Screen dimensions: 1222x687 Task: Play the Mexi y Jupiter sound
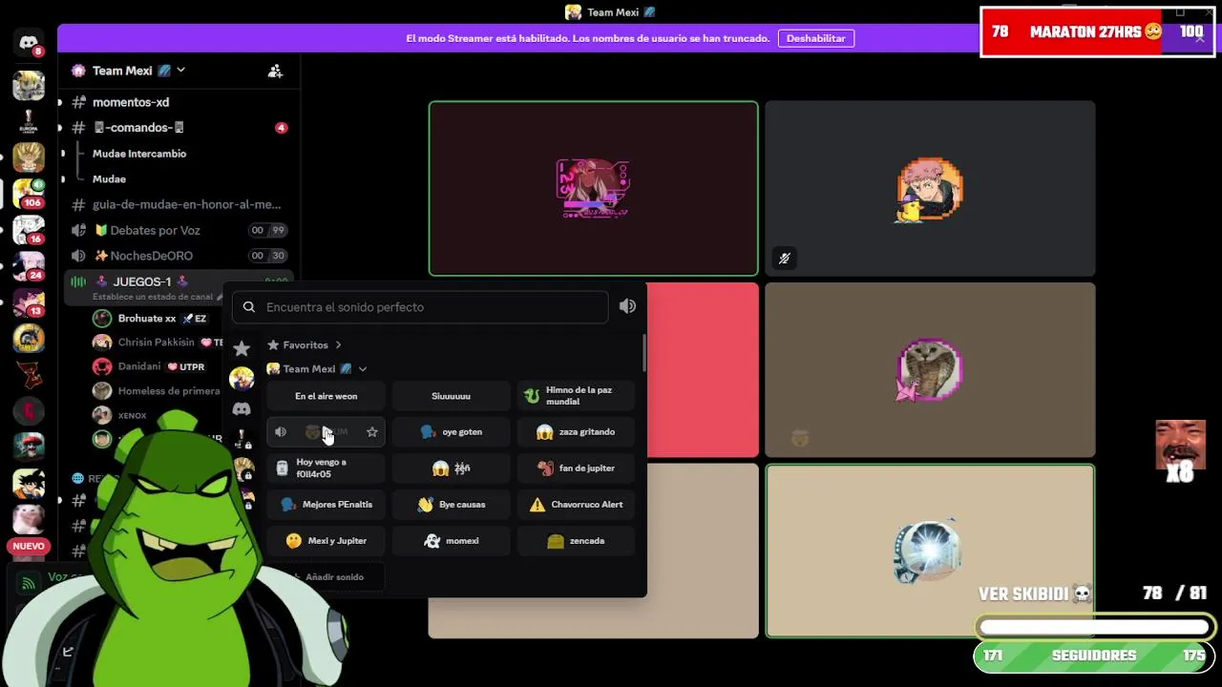click(x=326, y=541)
